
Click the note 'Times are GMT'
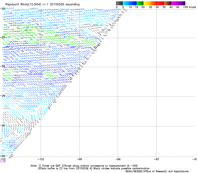[51, 166]
